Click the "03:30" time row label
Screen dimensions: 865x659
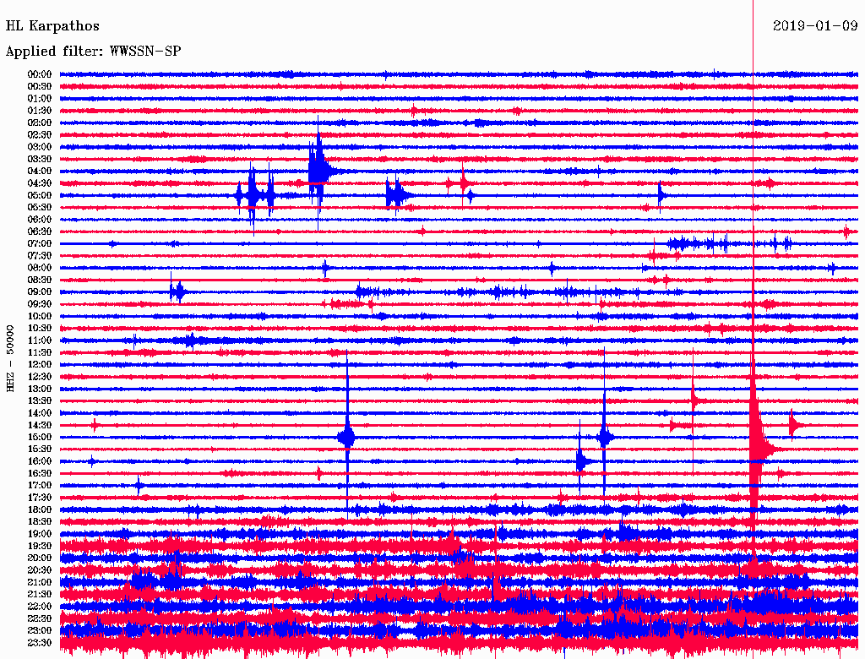pos(40,159)
